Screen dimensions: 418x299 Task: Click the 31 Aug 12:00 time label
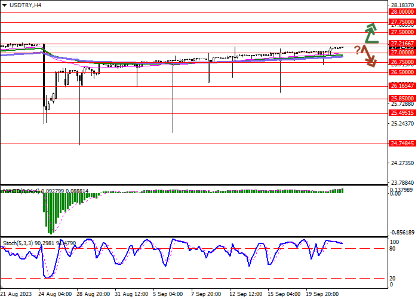(131, 294)
